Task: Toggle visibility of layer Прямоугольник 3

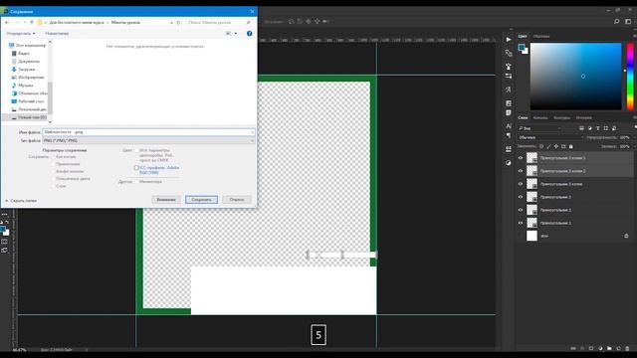Action: [x=521, y=197]
